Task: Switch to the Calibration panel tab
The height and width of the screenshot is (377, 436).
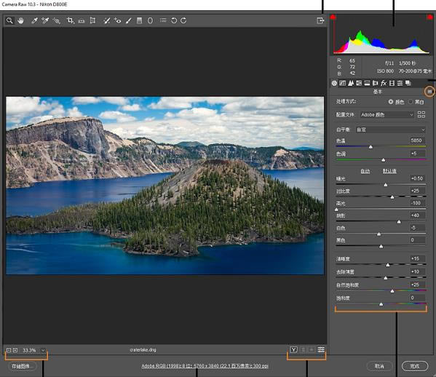Action: 392,83
